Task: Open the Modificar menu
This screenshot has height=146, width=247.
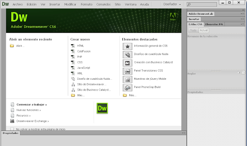Action: (70, 4)
